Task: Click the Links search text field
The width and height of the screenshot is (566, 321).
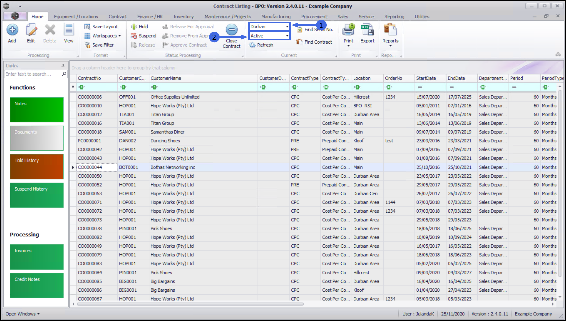Action: click(x=32, y=74)
